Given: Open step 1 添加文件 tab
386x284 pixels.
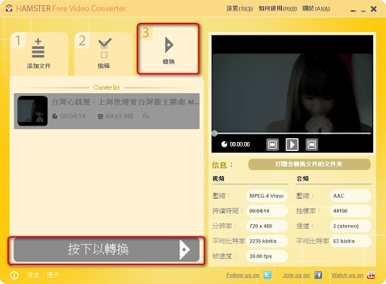Looking at the screenshot, I should click(x=39, y=54).
